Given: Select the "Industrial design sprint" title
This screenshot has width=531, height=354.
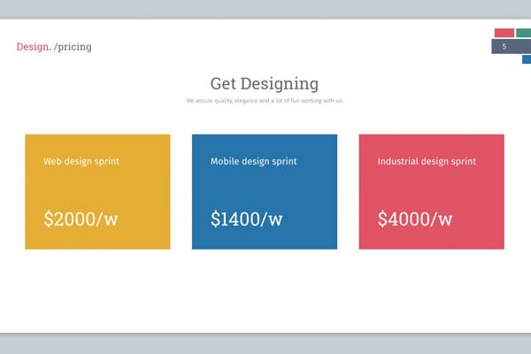Looking at the screenshot, I should pyautogui.click(x=427, y=162).
